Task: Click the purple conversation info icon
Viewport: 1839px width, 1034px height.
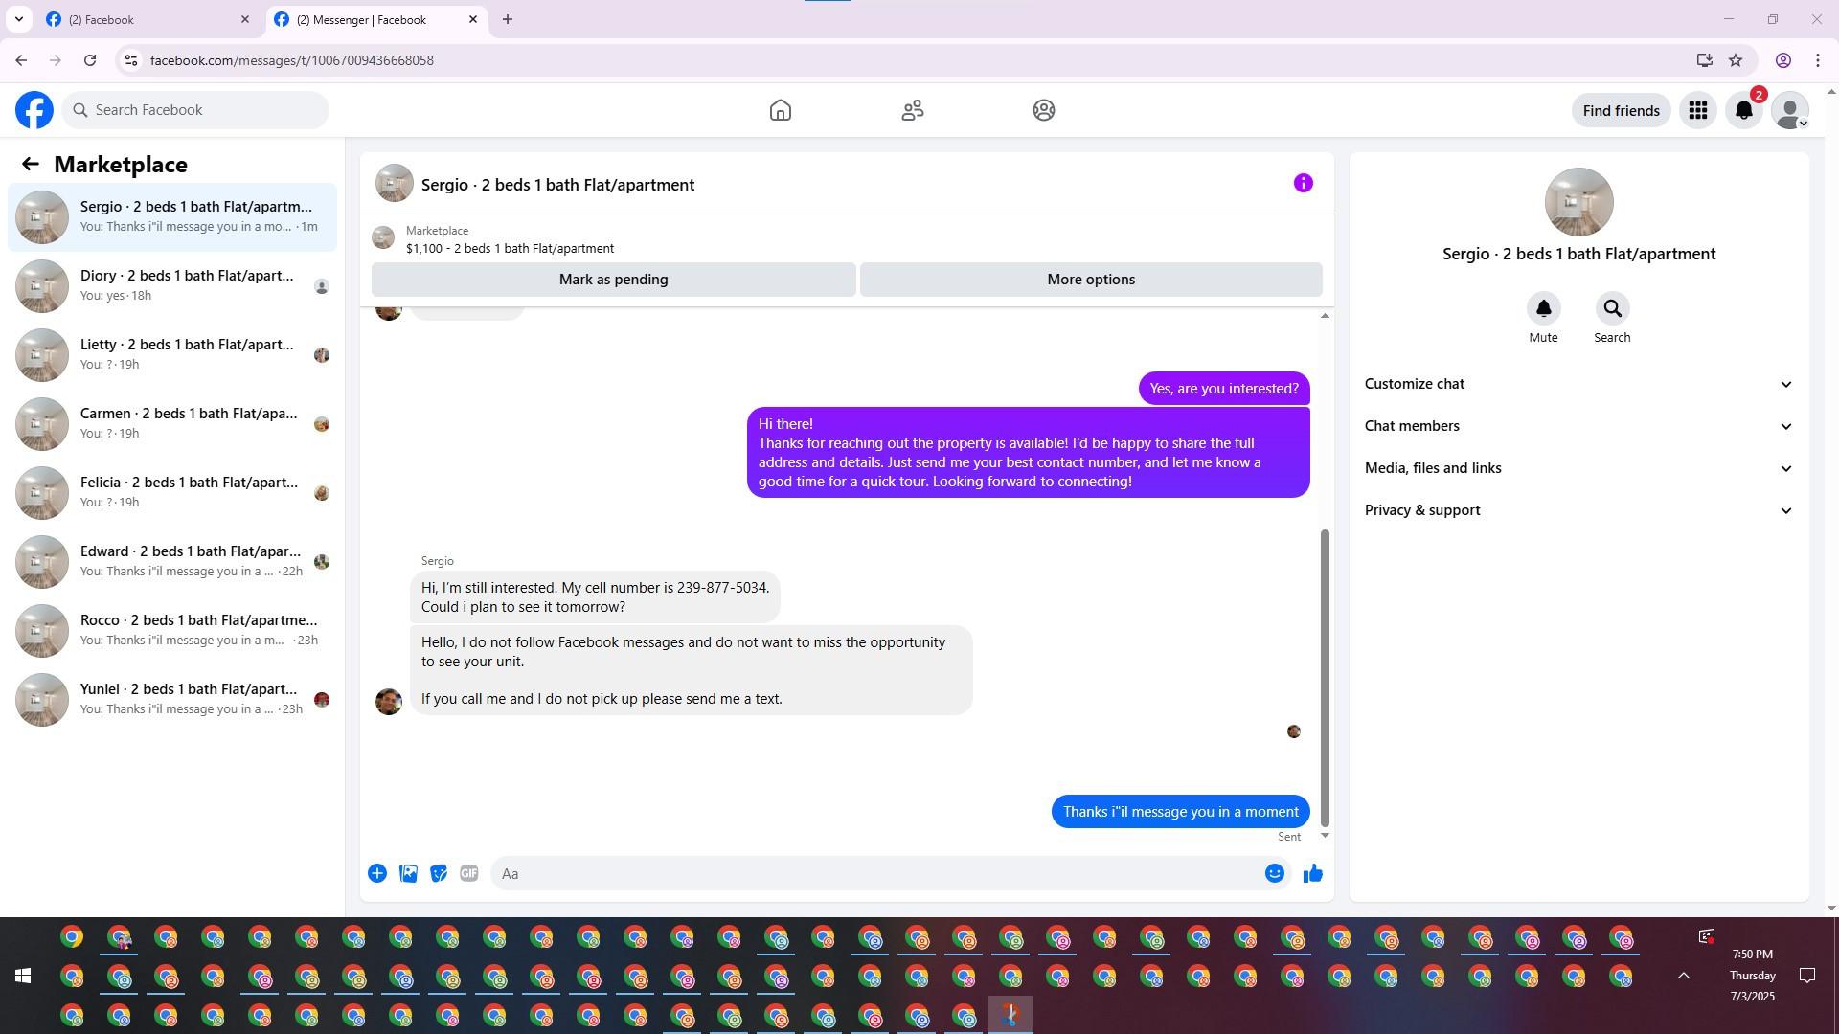Action: pos(1303,183)
